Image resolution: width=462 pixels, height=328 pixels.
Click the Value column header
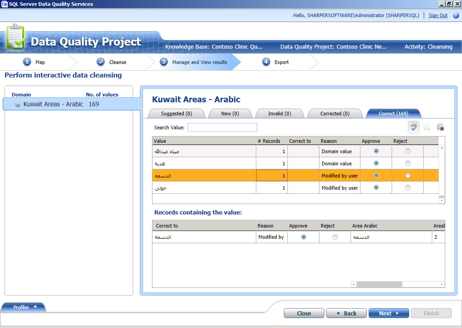pos(204,141)
